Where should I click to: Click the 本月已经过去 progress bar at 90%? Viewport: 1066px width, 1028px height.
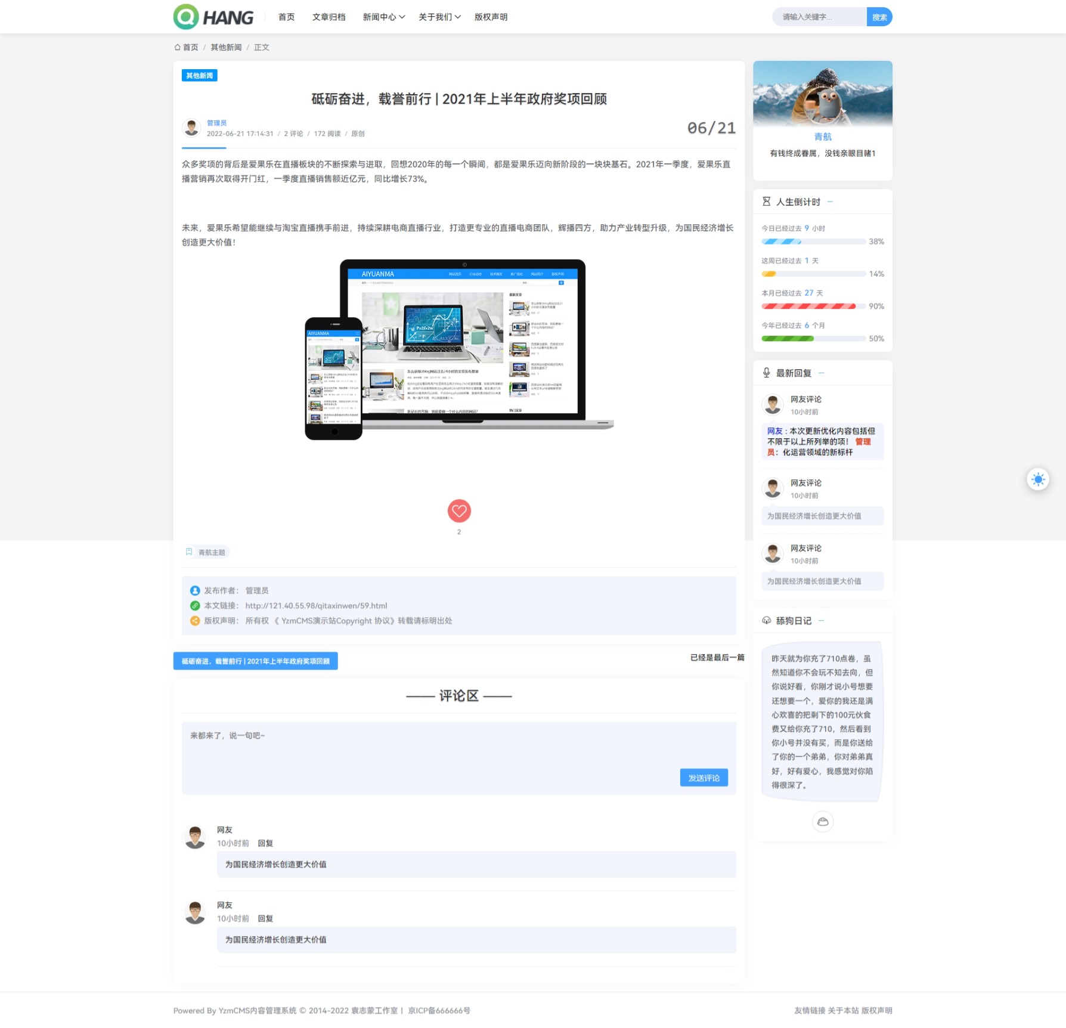click(814, 306)
